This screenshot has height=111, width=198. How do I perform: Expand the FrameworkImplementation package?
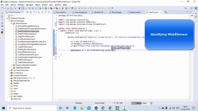click(x=11, y=65)
